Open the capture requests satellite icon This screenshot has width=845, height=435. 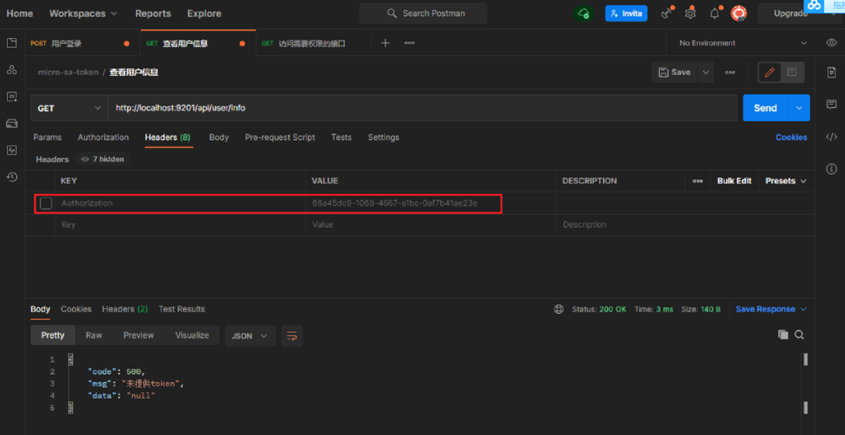667,13
